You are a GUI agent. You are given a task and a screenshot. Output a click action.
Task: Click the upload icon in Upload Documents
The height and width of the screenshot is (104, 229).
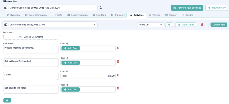[20, 37]
